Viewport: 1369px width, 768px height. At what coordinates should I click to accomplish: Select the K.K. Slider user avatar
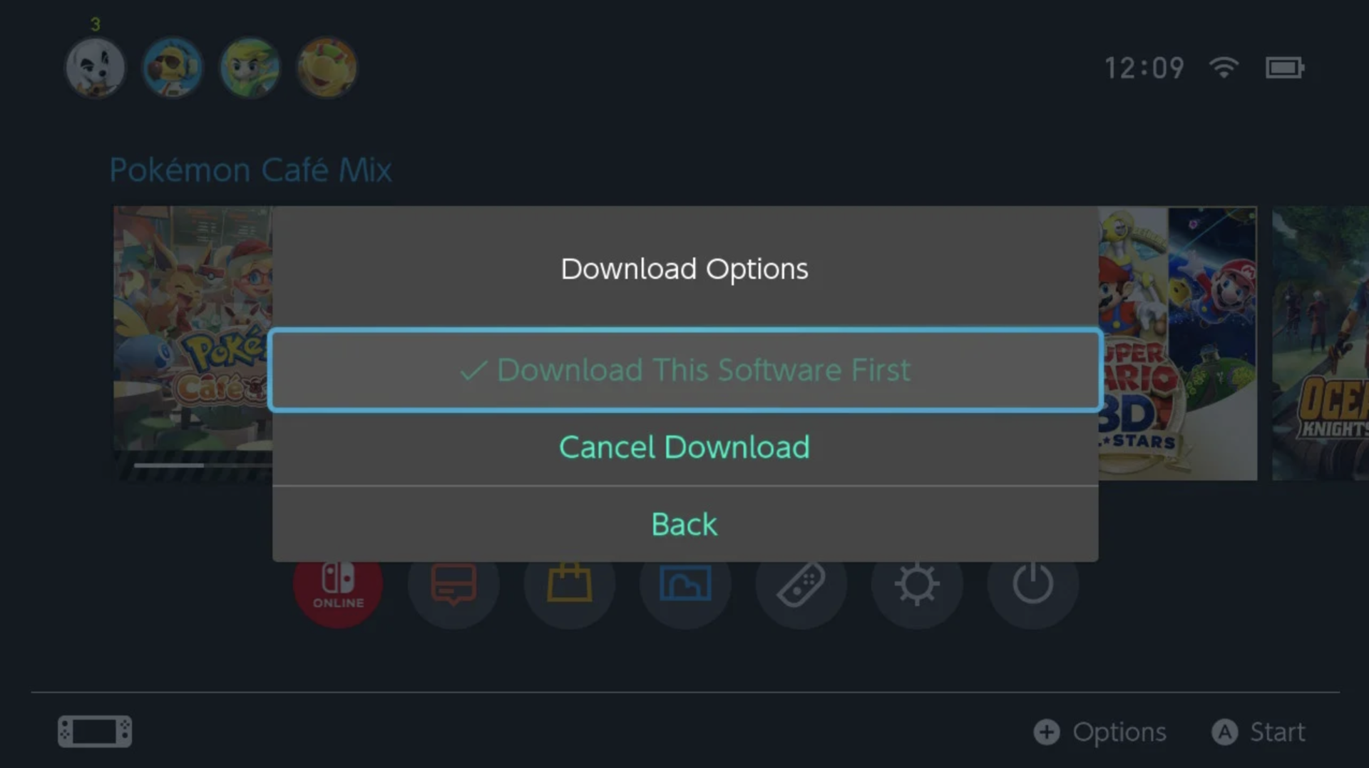point(96,68)
